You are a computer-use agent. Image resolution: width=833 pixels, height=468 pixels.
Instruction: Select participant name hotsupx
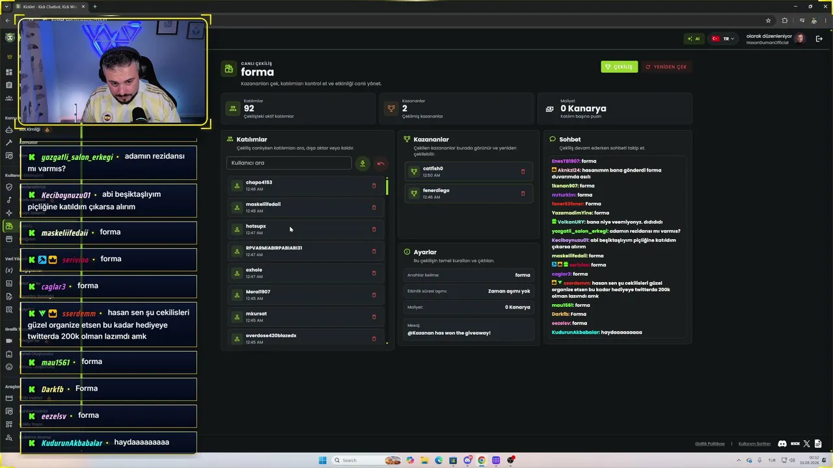(x=256, y=226)
